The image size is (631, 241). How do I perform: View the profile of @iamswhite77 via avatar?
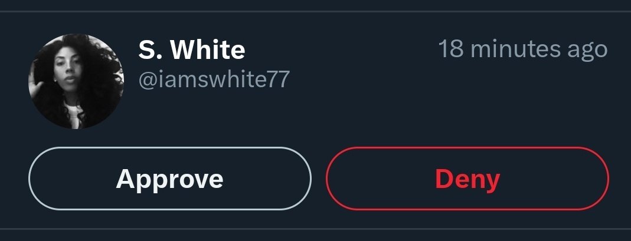(x=76, y=81)
